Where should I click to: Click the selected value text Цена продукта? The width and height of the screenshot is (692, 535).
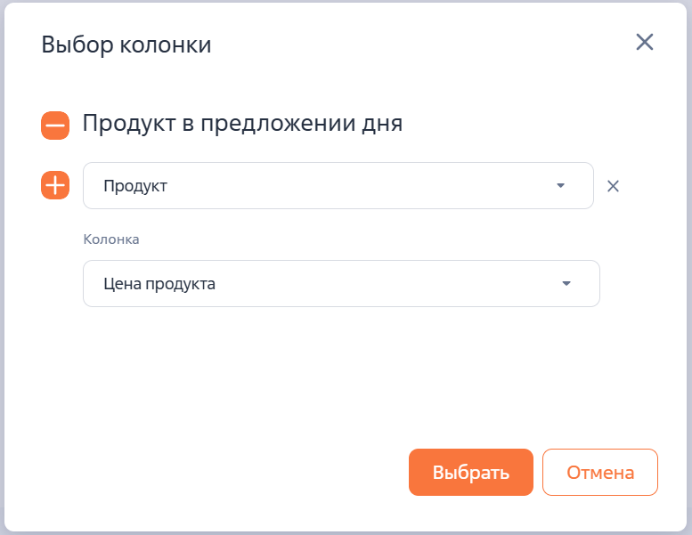click(x=159, y=284)
